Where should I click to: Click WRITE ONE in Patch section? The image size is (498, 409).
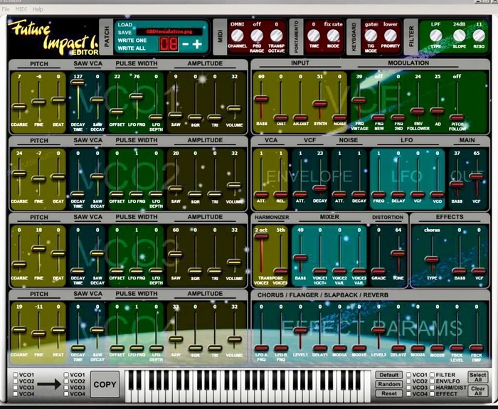tap(132, 41)
